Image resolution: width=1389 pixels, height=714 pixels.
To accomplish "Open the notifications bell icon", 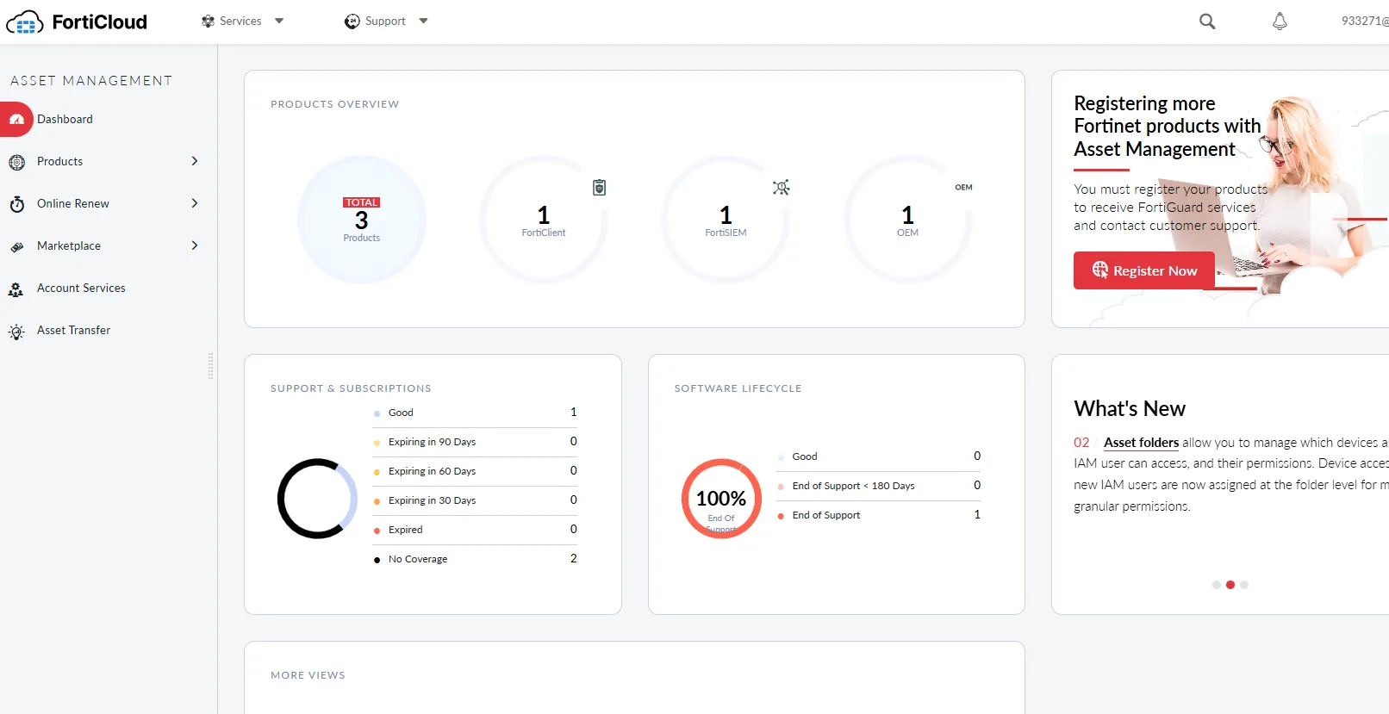I will [1280, 22].
